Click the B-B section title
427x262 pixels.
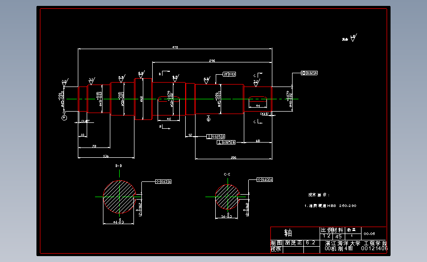click(119, 166)
